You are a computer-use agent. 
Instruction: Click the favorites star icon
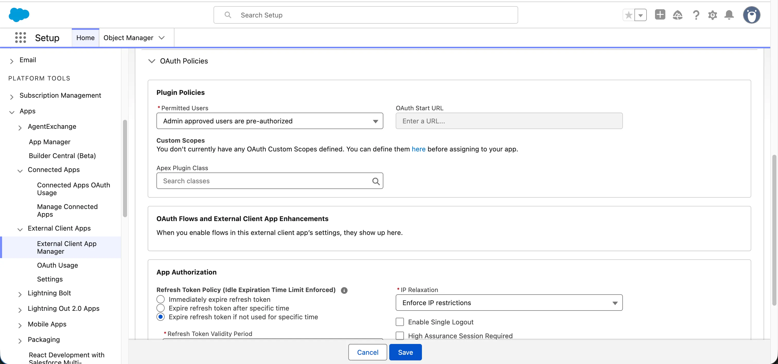point(629,15)
